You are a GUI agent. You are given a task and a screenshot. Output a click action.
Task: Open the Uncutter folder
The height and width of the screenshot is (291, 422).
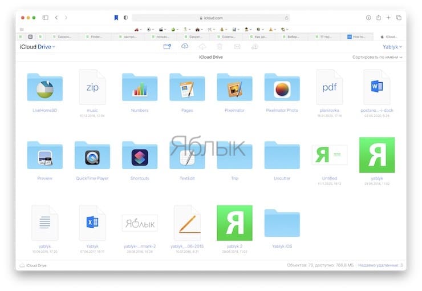coord(282,155)
